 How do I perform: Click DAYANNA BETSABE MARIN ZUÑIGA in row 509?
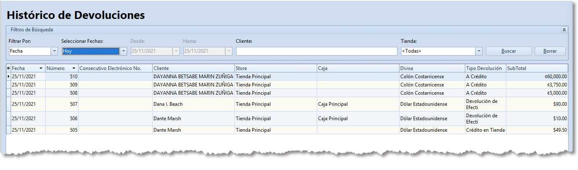193,84
